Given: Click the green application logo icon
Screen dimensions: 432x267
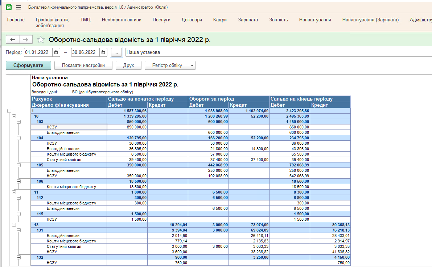Looking at the screenshot, I should tap(9, 7).
